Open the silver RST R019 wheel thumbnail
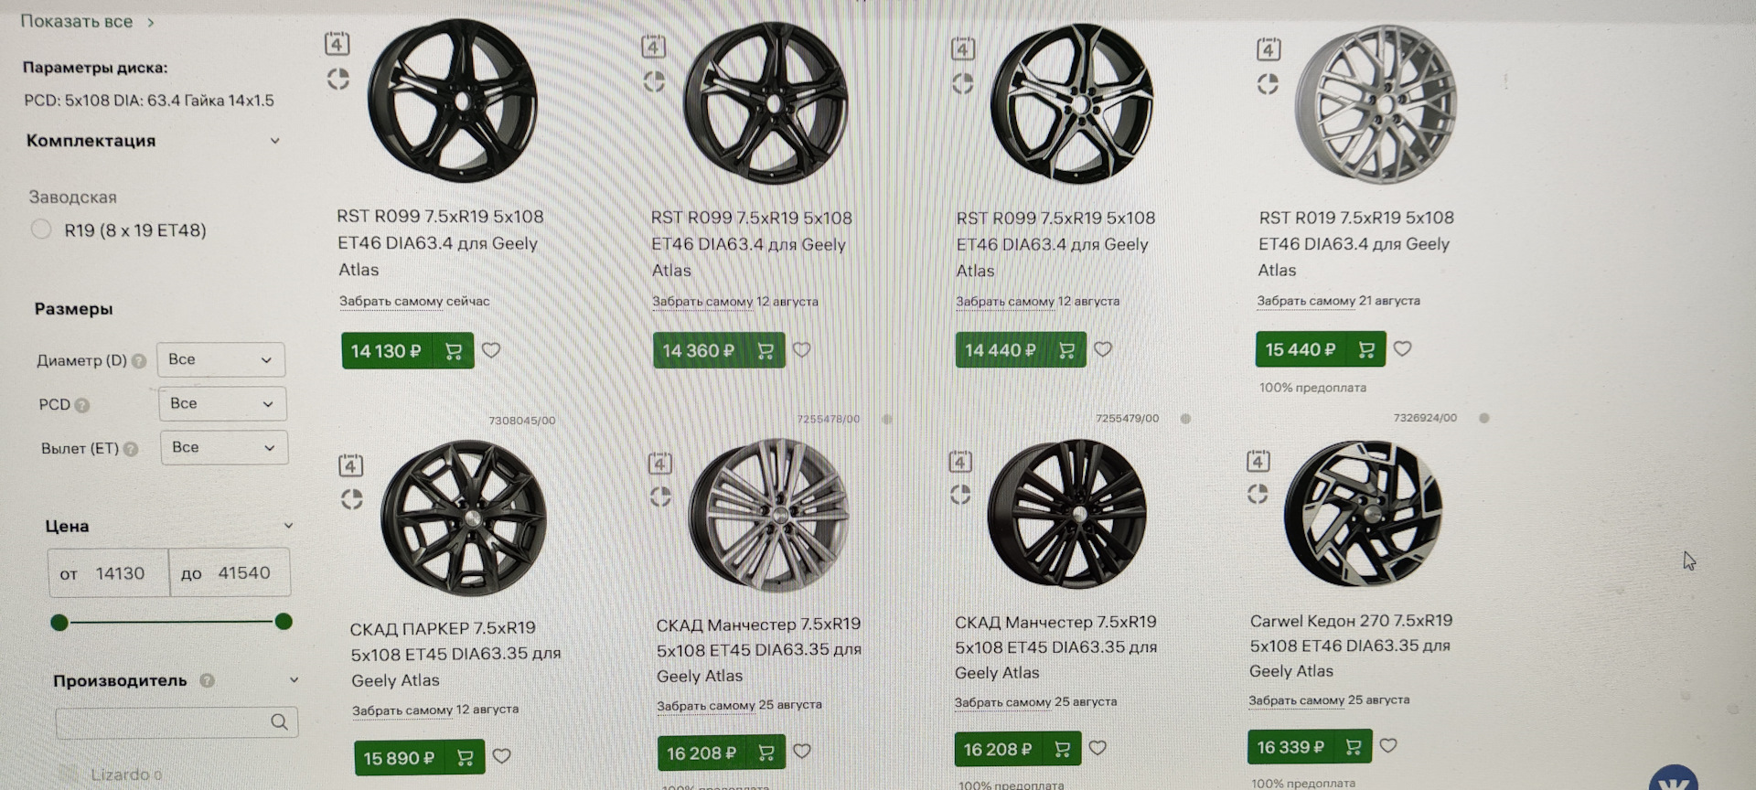Viewport: 1756px width, 790px height. pyautogui.click(x=1378, y=103)
